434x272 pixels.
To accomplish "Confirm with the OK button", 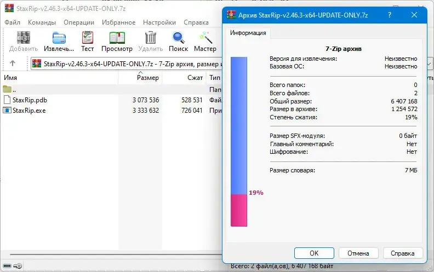I will (x=314, y=253).
